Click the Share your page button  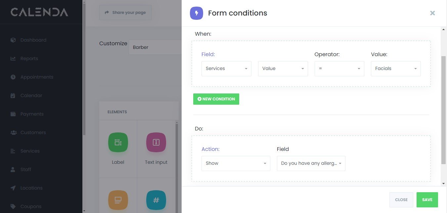tap(125, 13)
